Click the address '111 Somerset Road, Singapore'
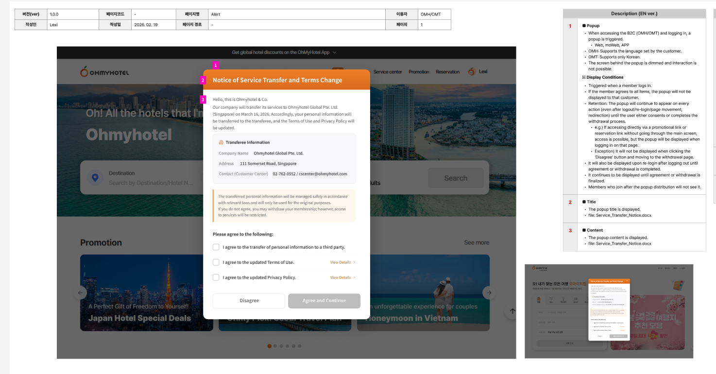Viewport: 716px width, 374px height. point(268,164)
